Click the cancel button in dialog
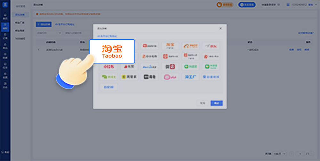320x161 pixels. point(203,103)
